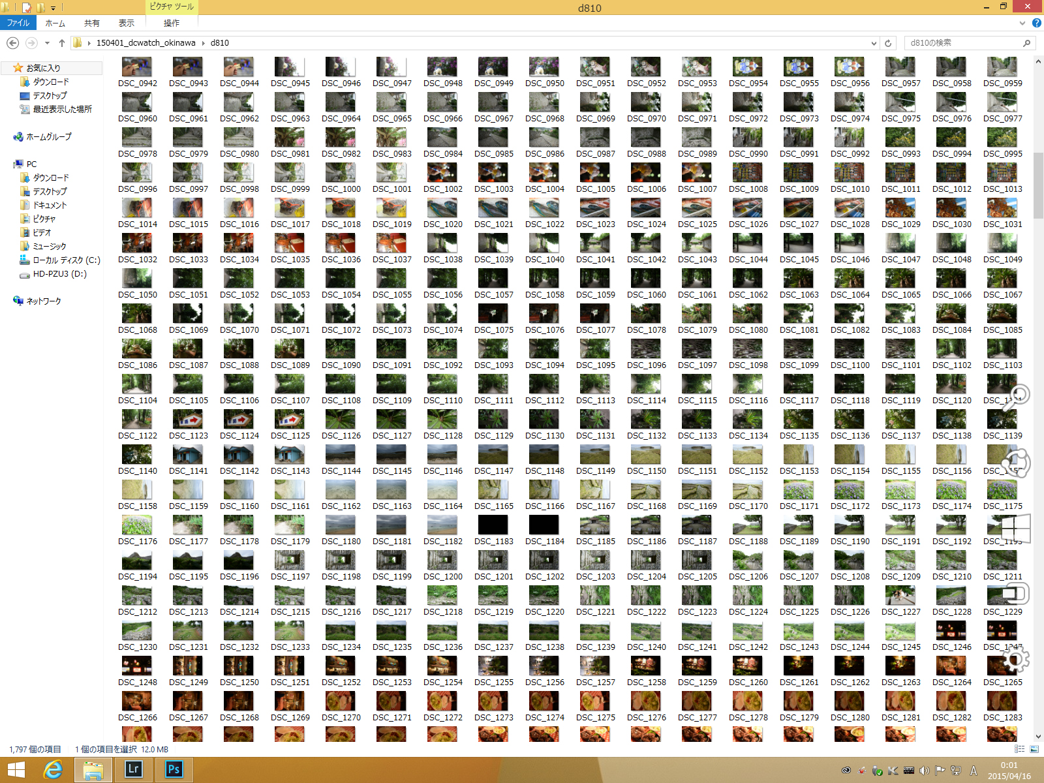Open the Search charm magnifier
This screenshot has width=1044, height=783.
(x=1016, y=397)
